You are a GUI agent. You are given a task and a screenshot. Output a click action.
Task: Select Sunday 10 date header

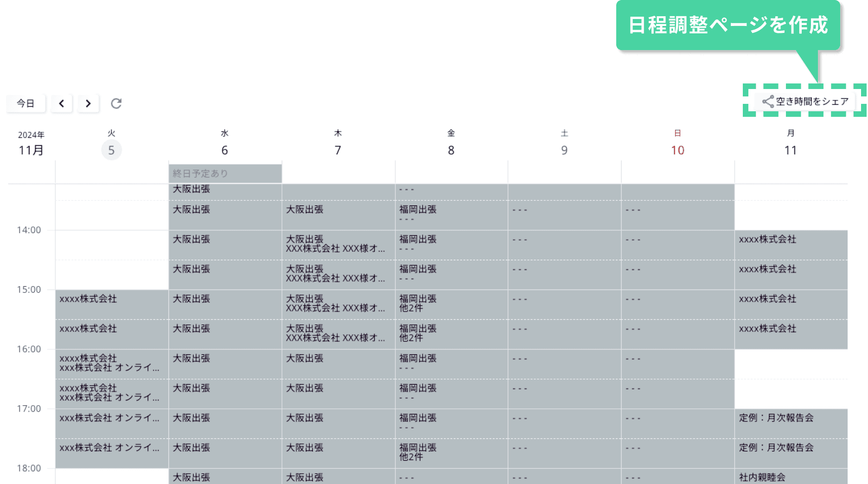pyautogui.click(x=677, y=150)
